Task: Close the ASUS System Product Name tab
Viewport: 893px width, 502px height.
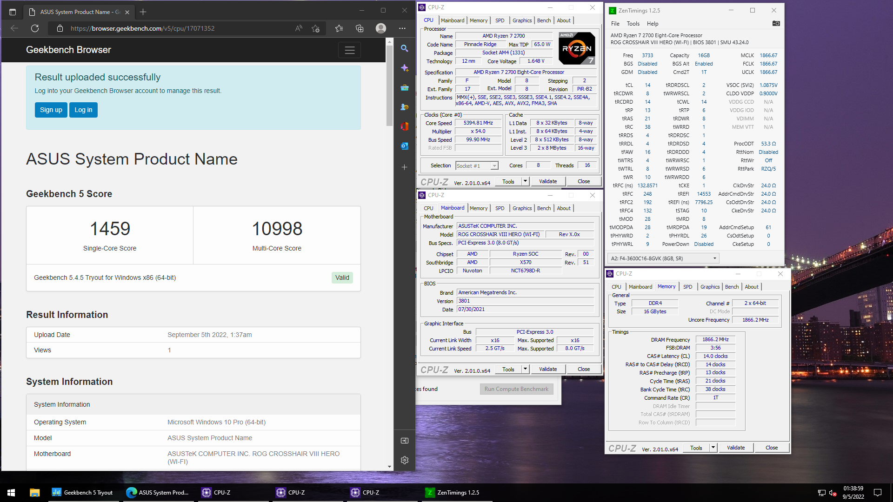Action: 127,12
